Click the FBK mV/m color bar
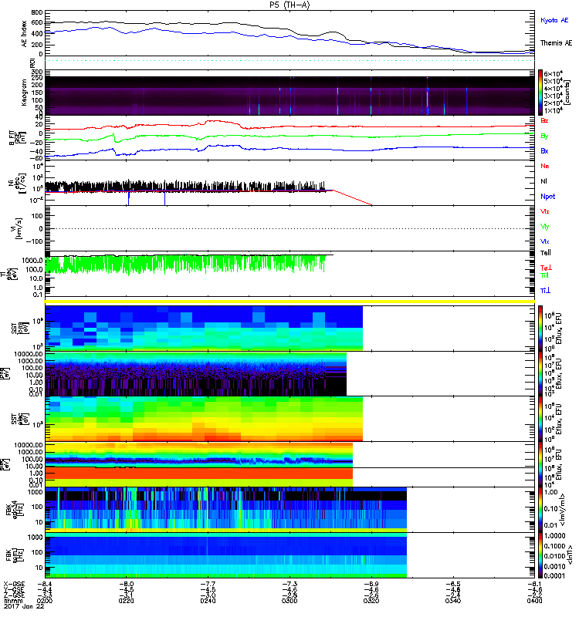 540,510
